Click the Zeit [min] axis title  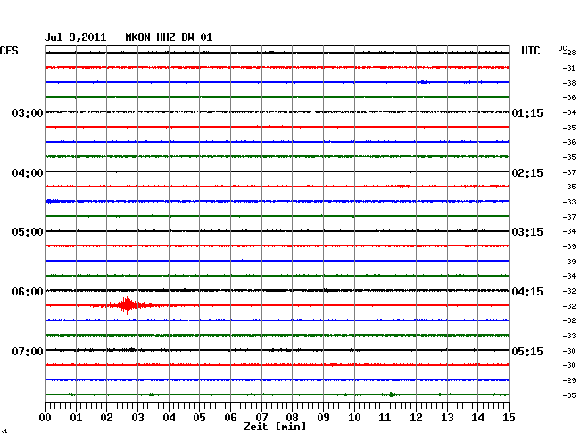click(x=275, y=427)
